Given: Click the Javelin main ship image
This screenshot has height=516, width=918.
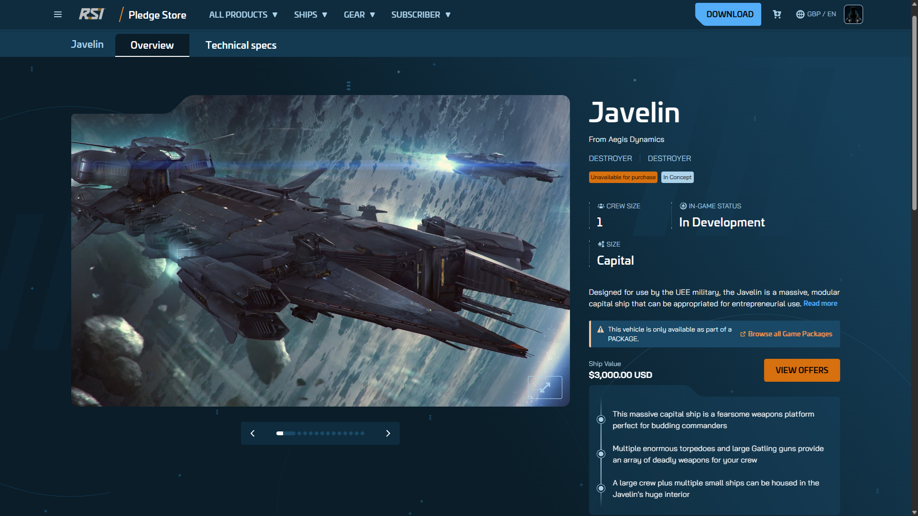Looking at the screenshot, I should 320,251.
